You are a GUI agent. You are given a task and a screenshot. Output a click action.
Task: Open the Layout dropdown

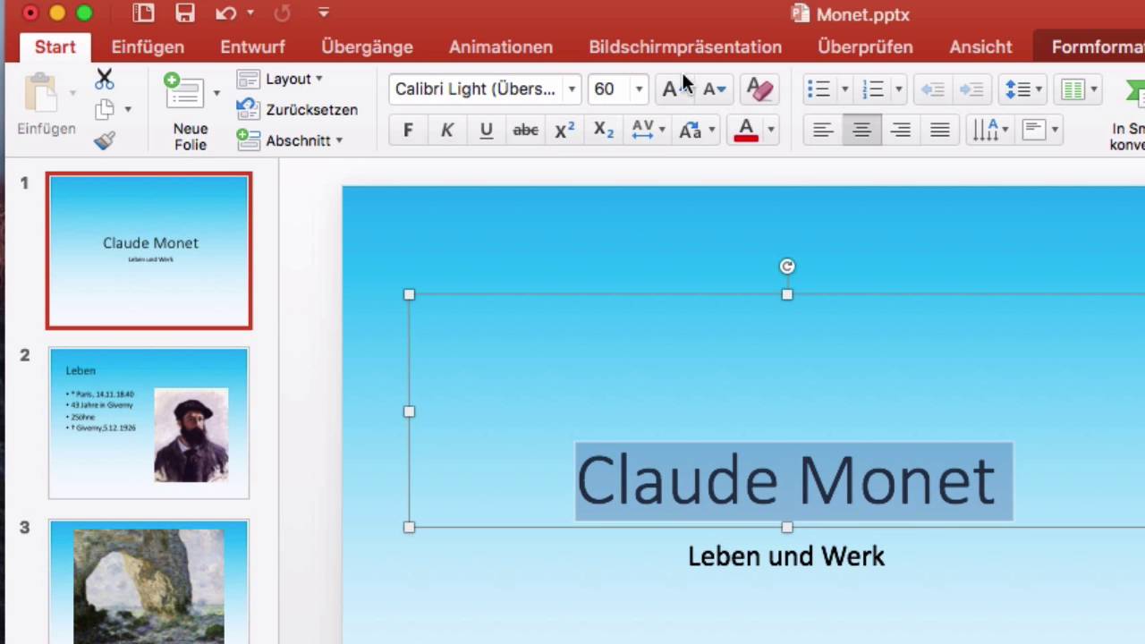[279, 79]
